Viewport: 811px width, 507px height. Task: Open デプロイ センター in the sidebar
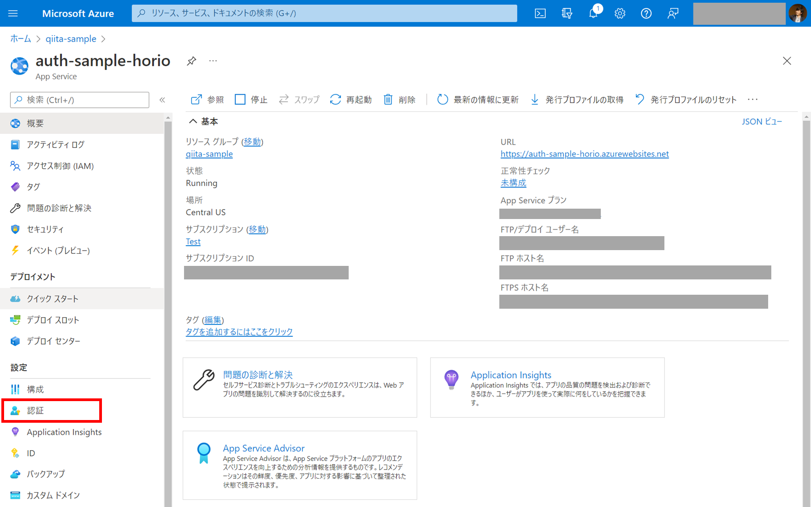82,341
